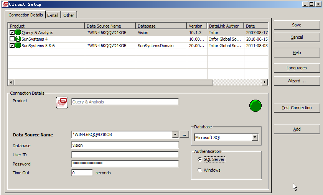Click the browse ellipsis button beside Data Source Name
Screen dimensions: 323x195
click(x=185, y=134)
